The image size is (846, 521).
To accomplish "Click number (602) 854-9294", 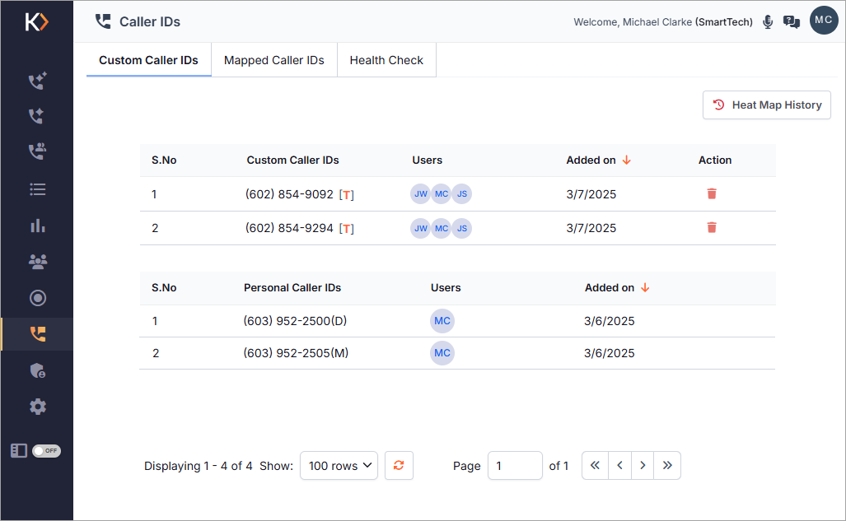I will click(289, 228).
